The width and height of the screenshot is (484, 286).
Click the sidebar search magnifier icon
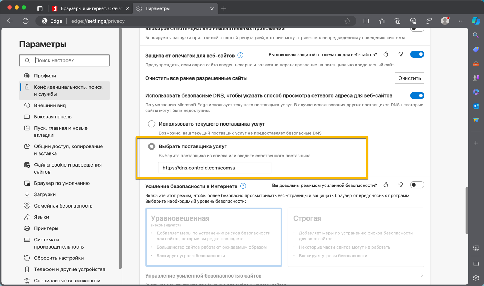(476, 35)
